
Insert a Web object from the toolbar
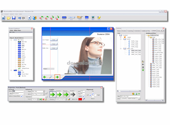[x=93, y=18]
